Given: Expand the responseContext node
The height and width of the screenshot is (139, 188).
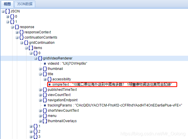Looking at the screenshot, I should pos(17,32).
